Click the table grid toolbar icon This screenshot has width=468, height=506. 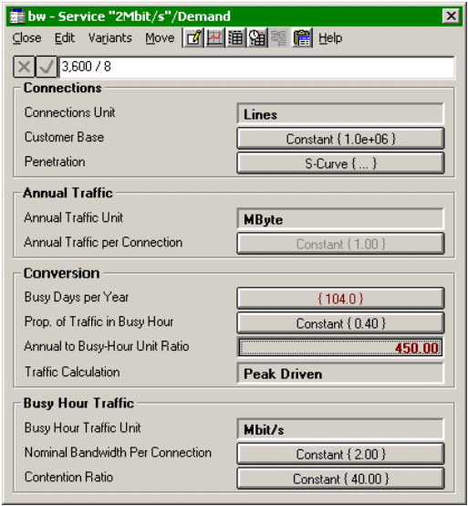pyautogui.click(x=236, y=38)
